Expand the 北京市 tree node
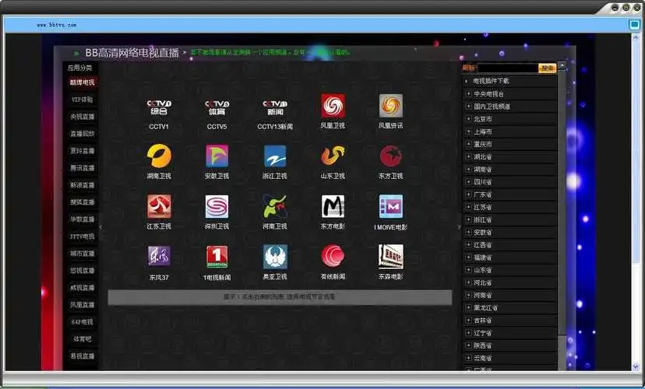 pyautogui.click(x=468, y=119)
